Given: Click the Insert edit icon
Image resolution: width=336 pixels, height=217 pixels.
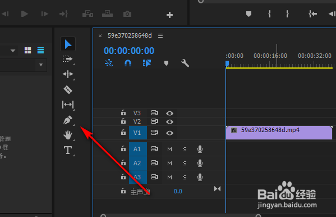Looking at the screenshot, I should tap(88, 14).
